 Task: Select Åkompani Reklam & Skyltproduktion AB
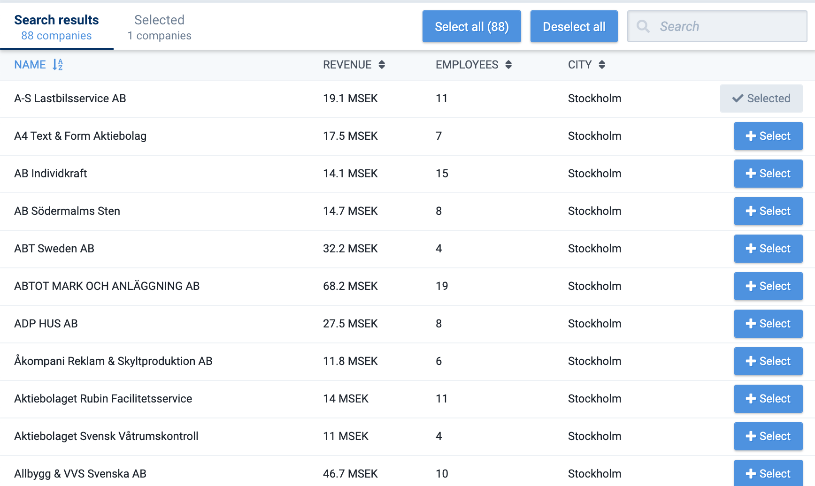769,361
